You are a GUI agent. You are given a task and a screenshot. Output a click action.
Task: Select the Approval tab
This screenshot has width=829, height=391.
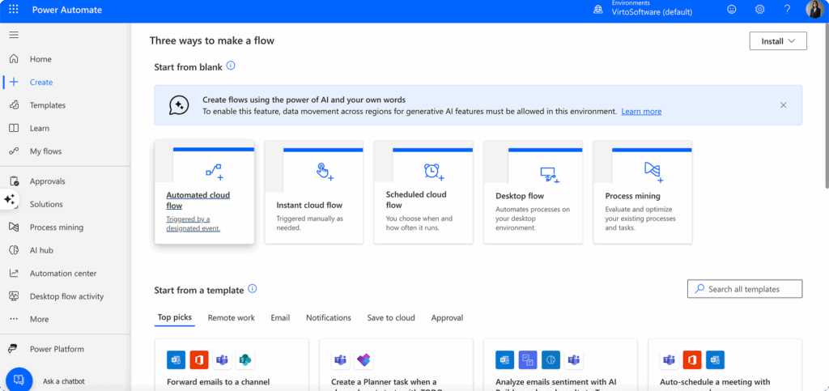click(x=447, y=317)
